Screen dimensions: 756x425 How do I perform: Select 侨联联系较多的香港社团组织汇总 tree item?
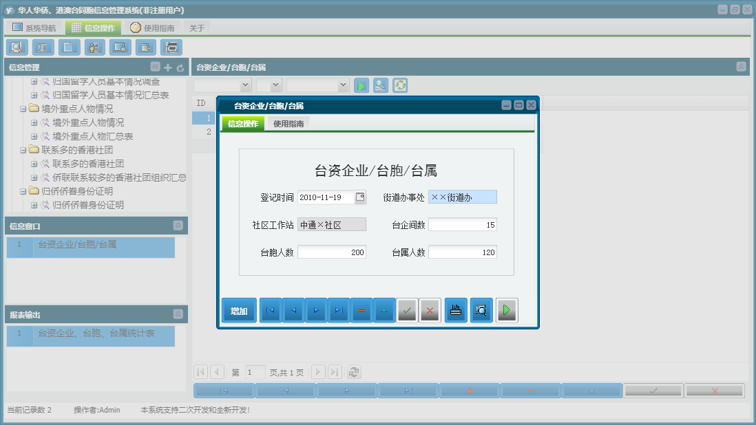(119, 177)
